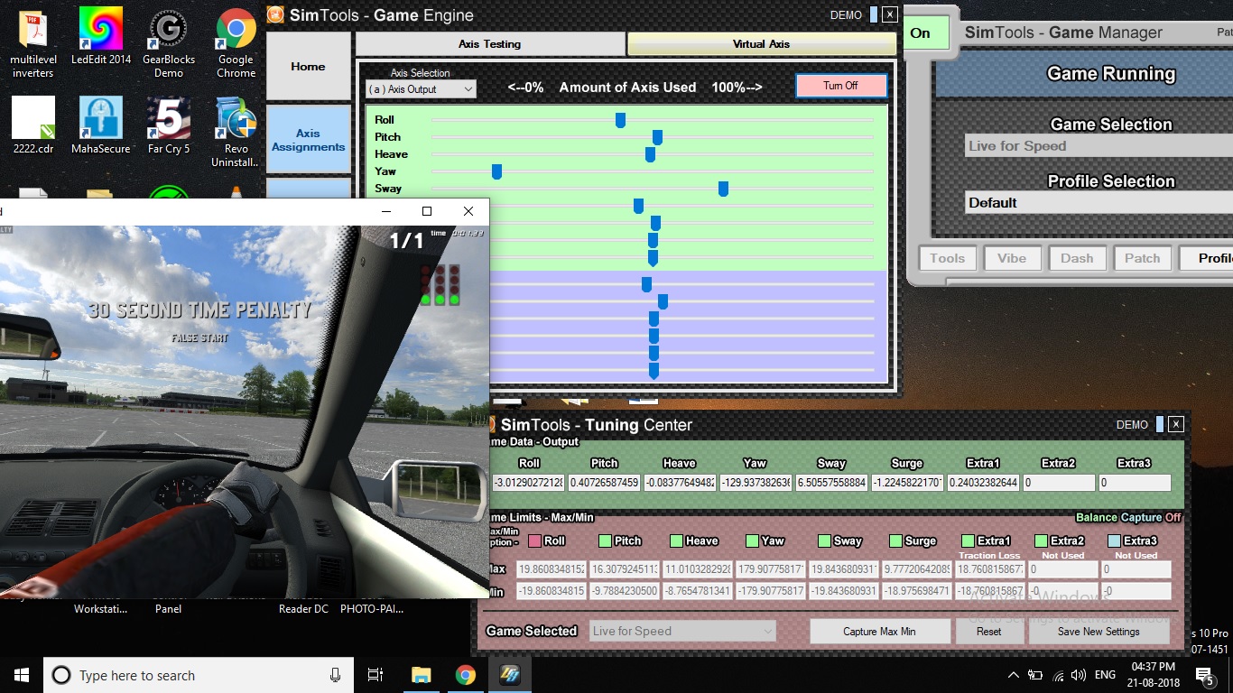Go to the Home section in Game Engine
This screenshot has width=1233, height=693.
(309, 66)
